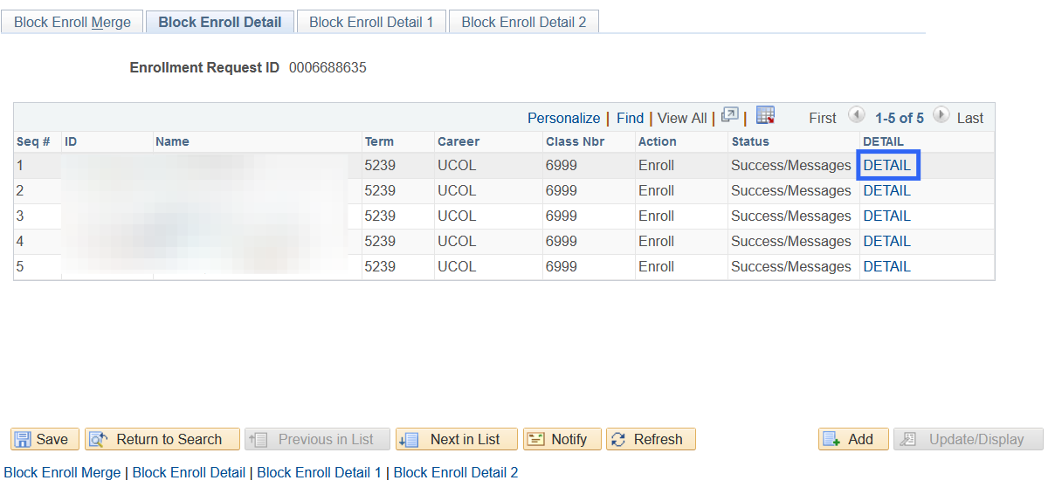Go to next rows arrow icon
This screenshot has height=494, width=1062.
pos(941,116)
